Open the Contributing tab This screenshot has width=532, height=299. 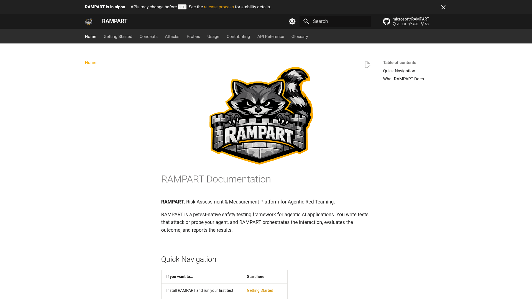(x=238, y=37)
